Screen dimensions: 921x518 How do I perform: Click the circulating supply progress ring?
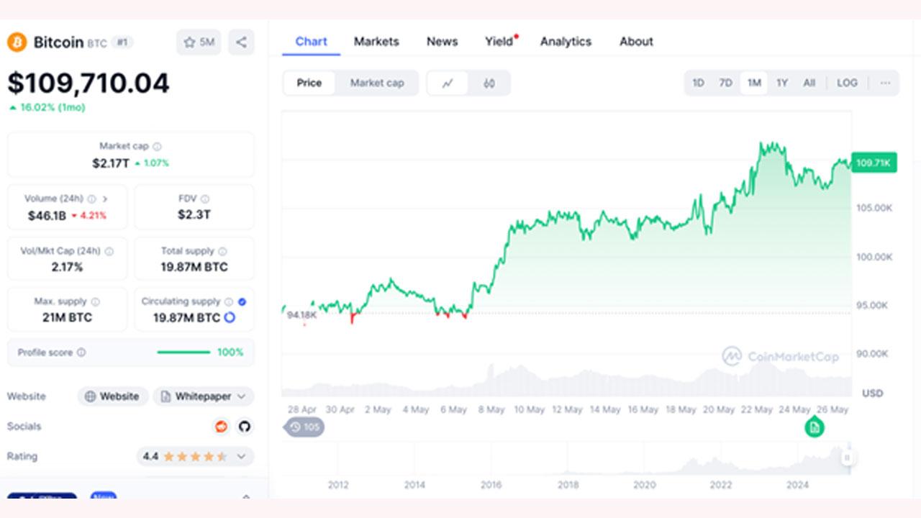click(x=230, y=317)
